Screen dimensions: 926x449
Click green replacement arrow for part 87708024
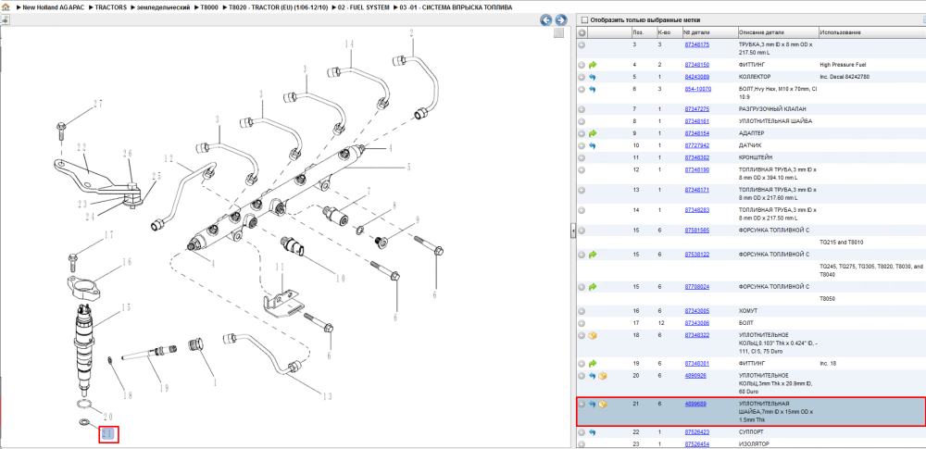(x=593, y=287)
